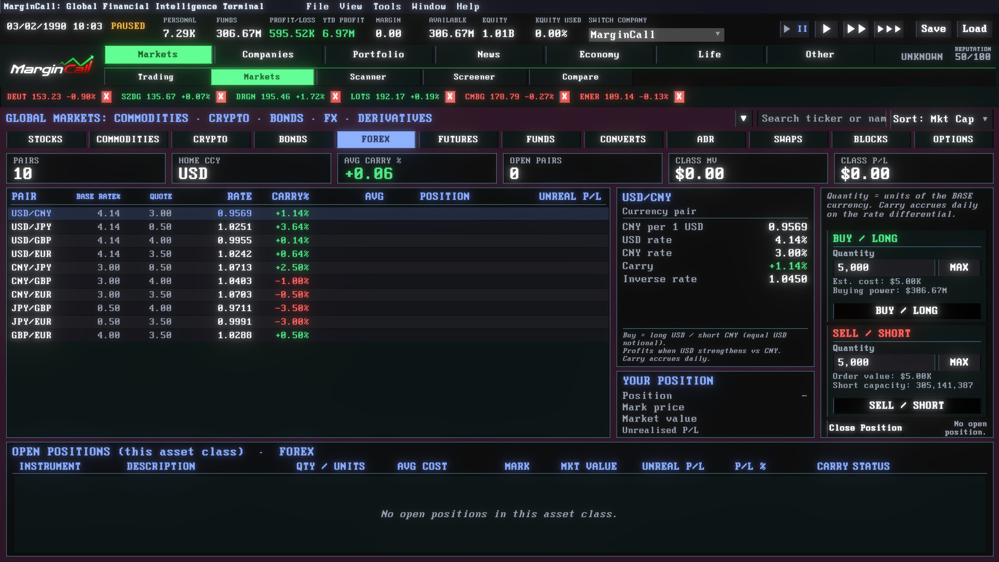Select the CRYPTO asset class tab
This screenshot has width=999, height=562.
pos(210,139)
